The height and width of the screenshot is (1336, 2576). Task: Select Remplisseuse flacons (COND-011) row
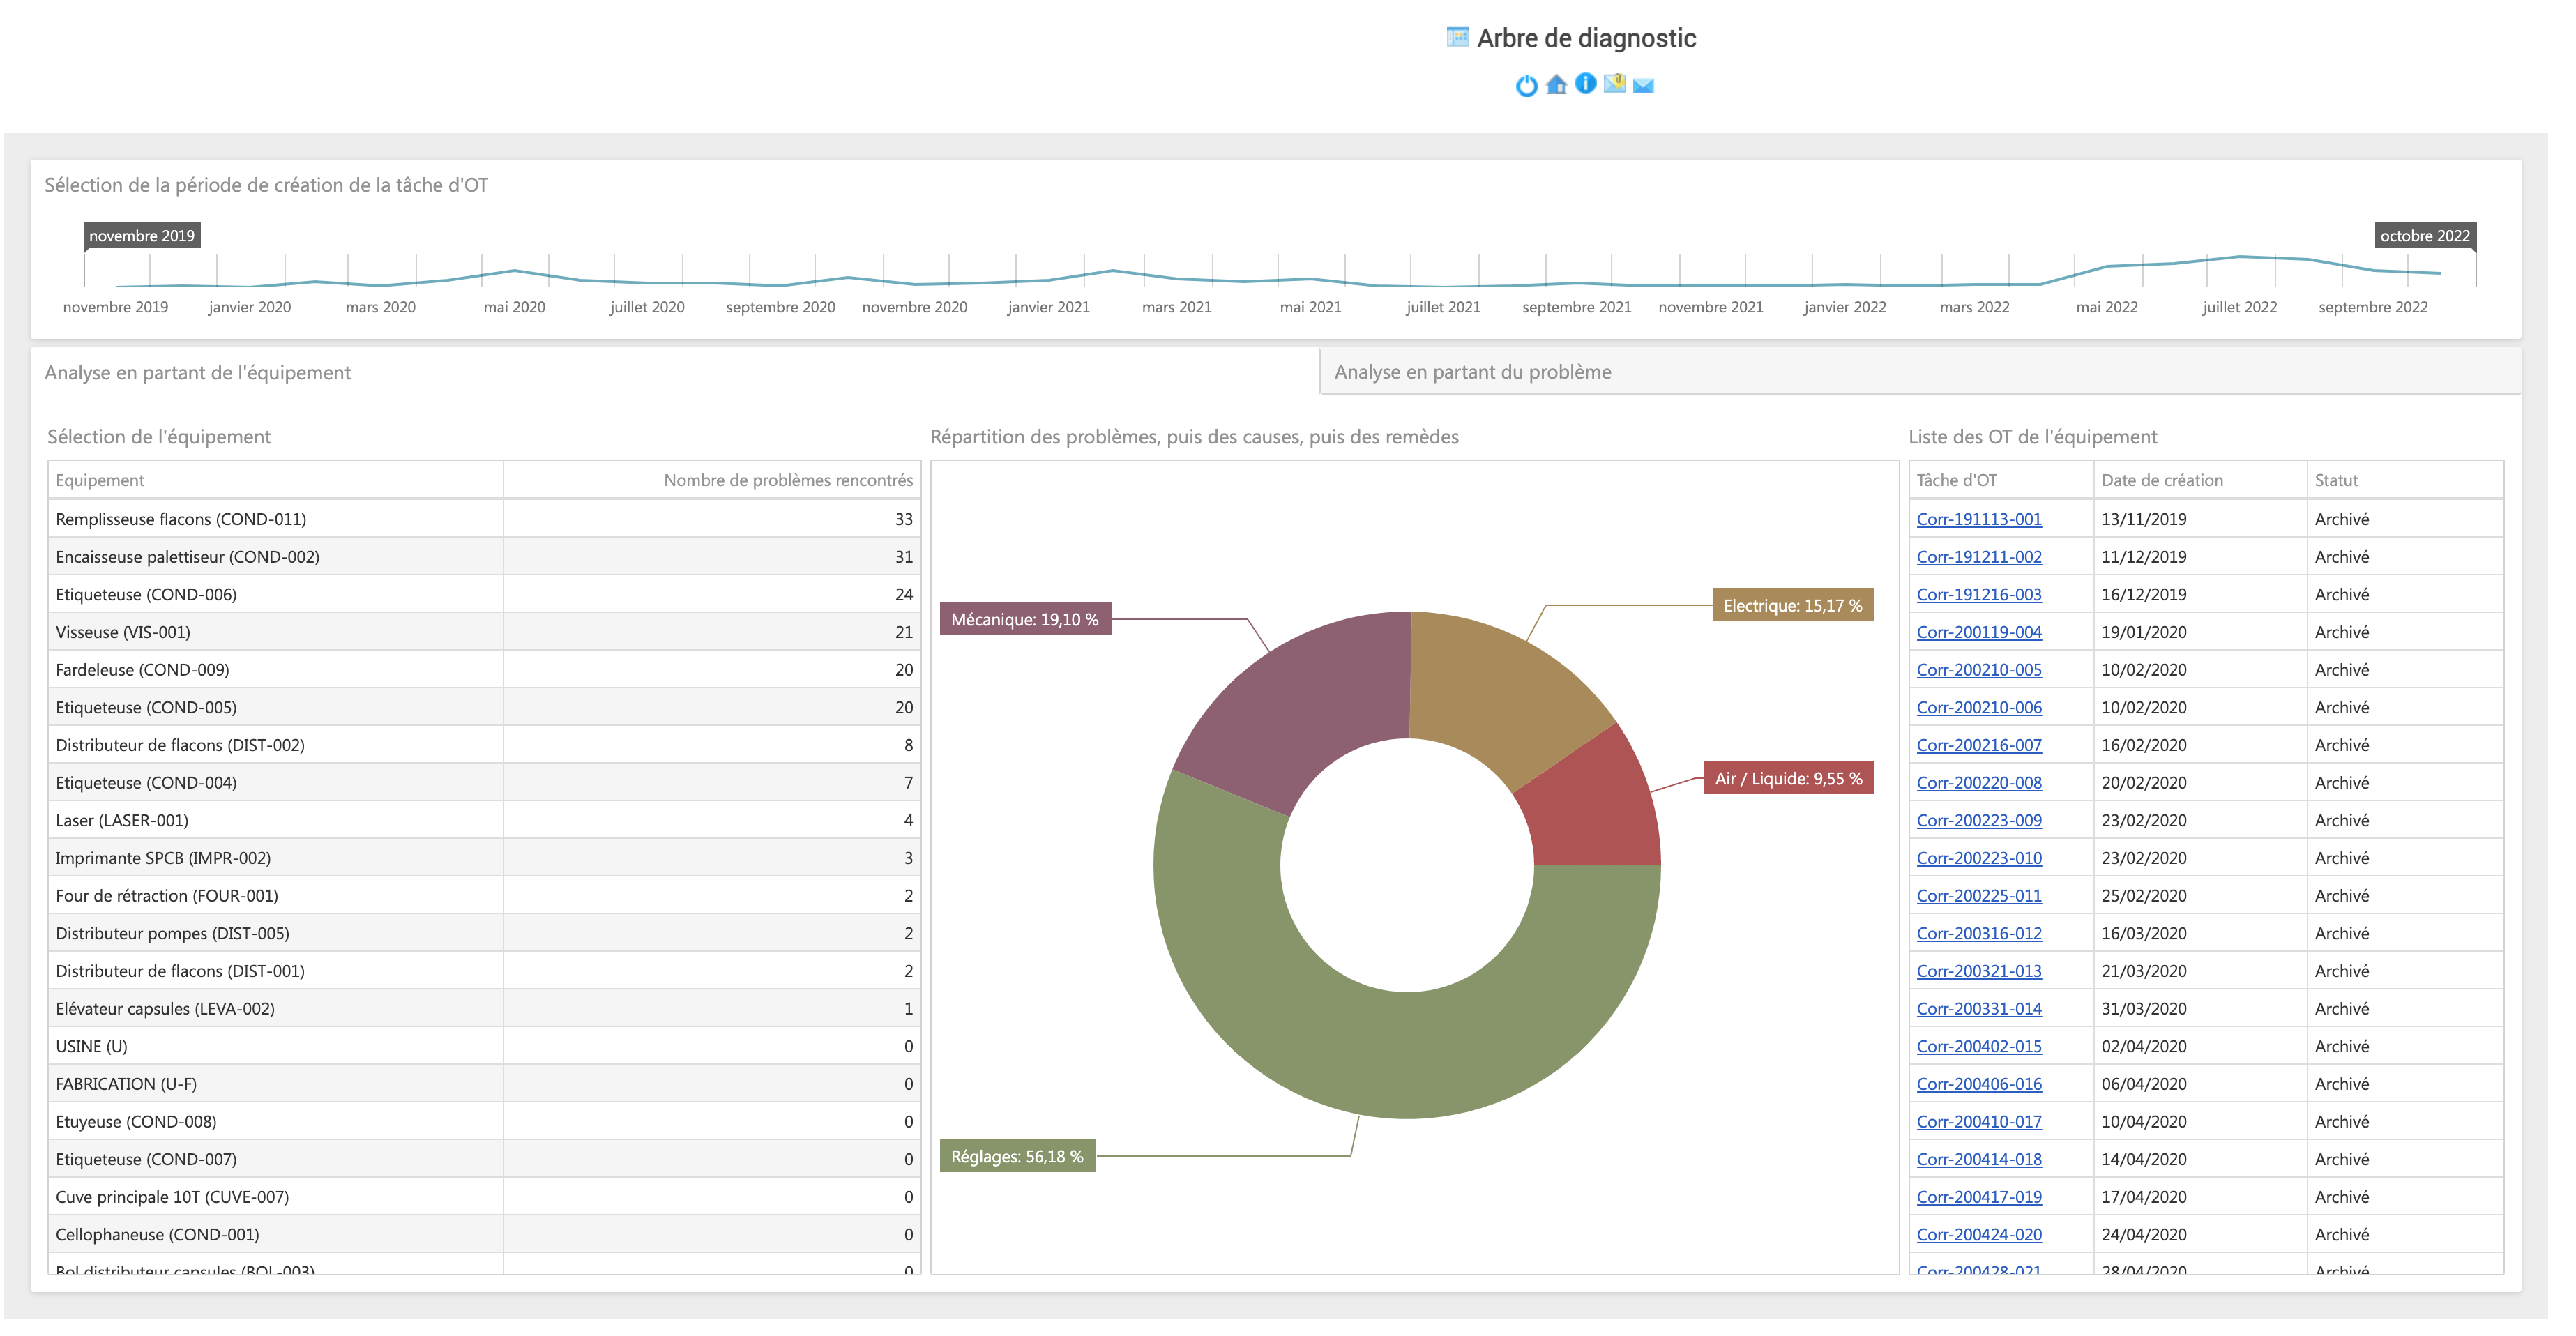[x=484, y=519]
